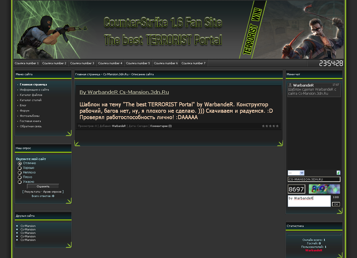Open Ссылка number 1 in the navigation bar

[27, 63]
